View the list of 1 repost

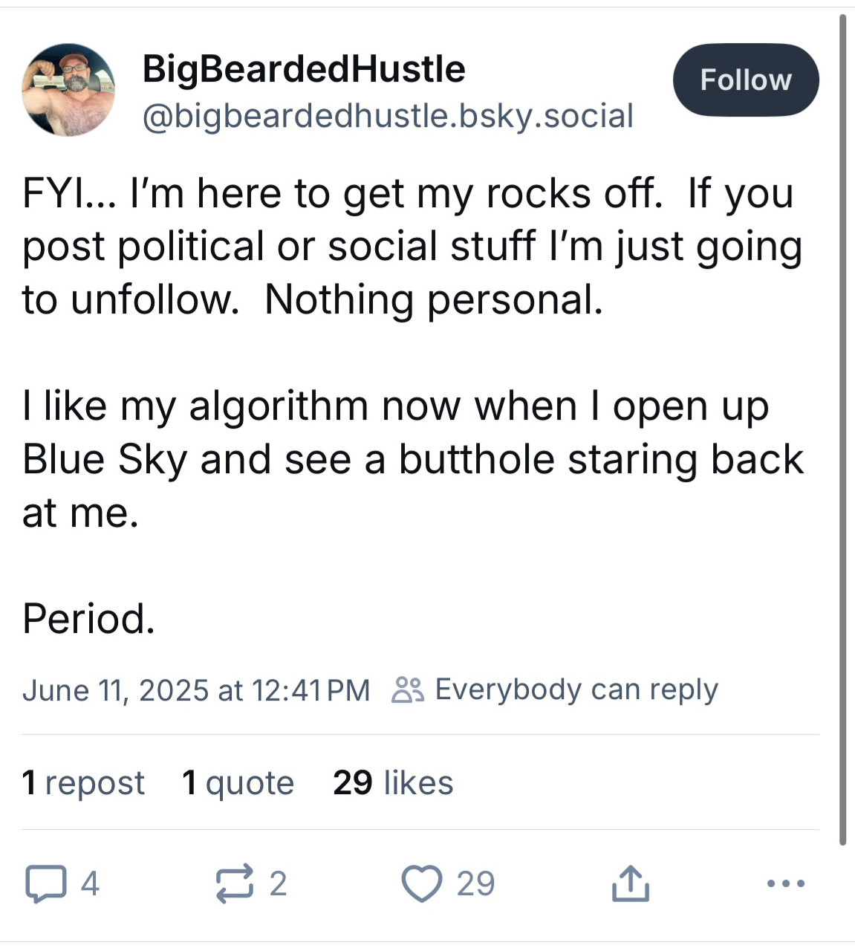pyautogui.click(x=83, y=783)
